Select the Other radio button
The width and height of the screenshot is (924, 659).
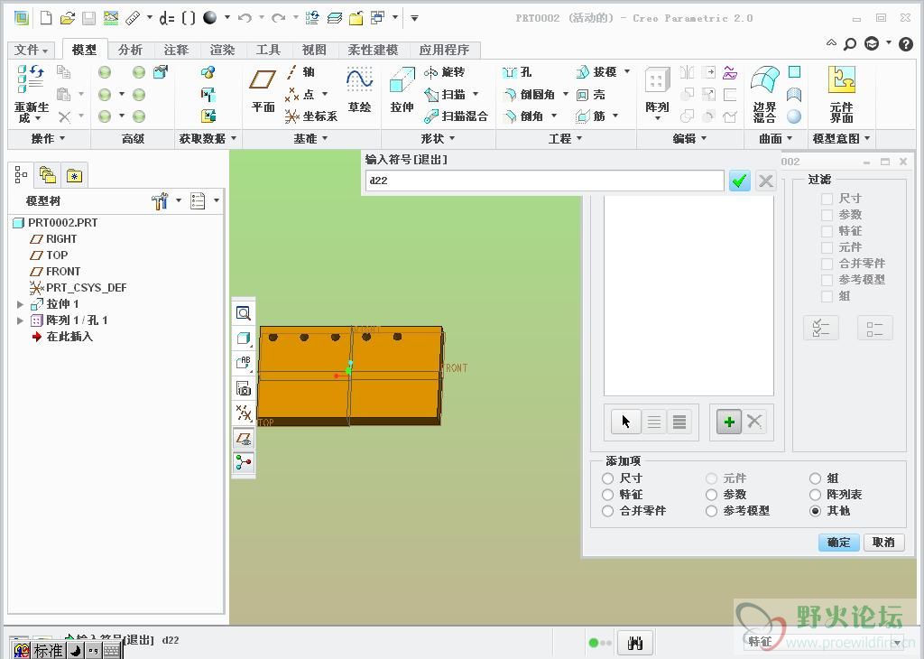point(815,511)
